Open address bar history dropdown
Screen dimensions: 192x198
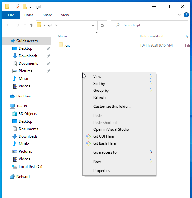point(93,25)
